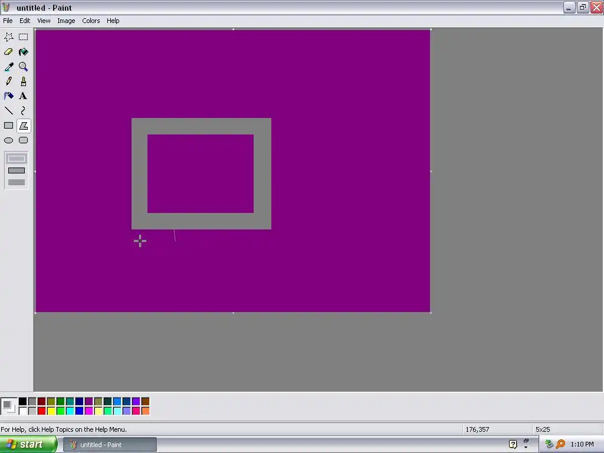Screen dimensions: 604x453
Task: Choose the magenta color swatch
Action: coord(89,411)
